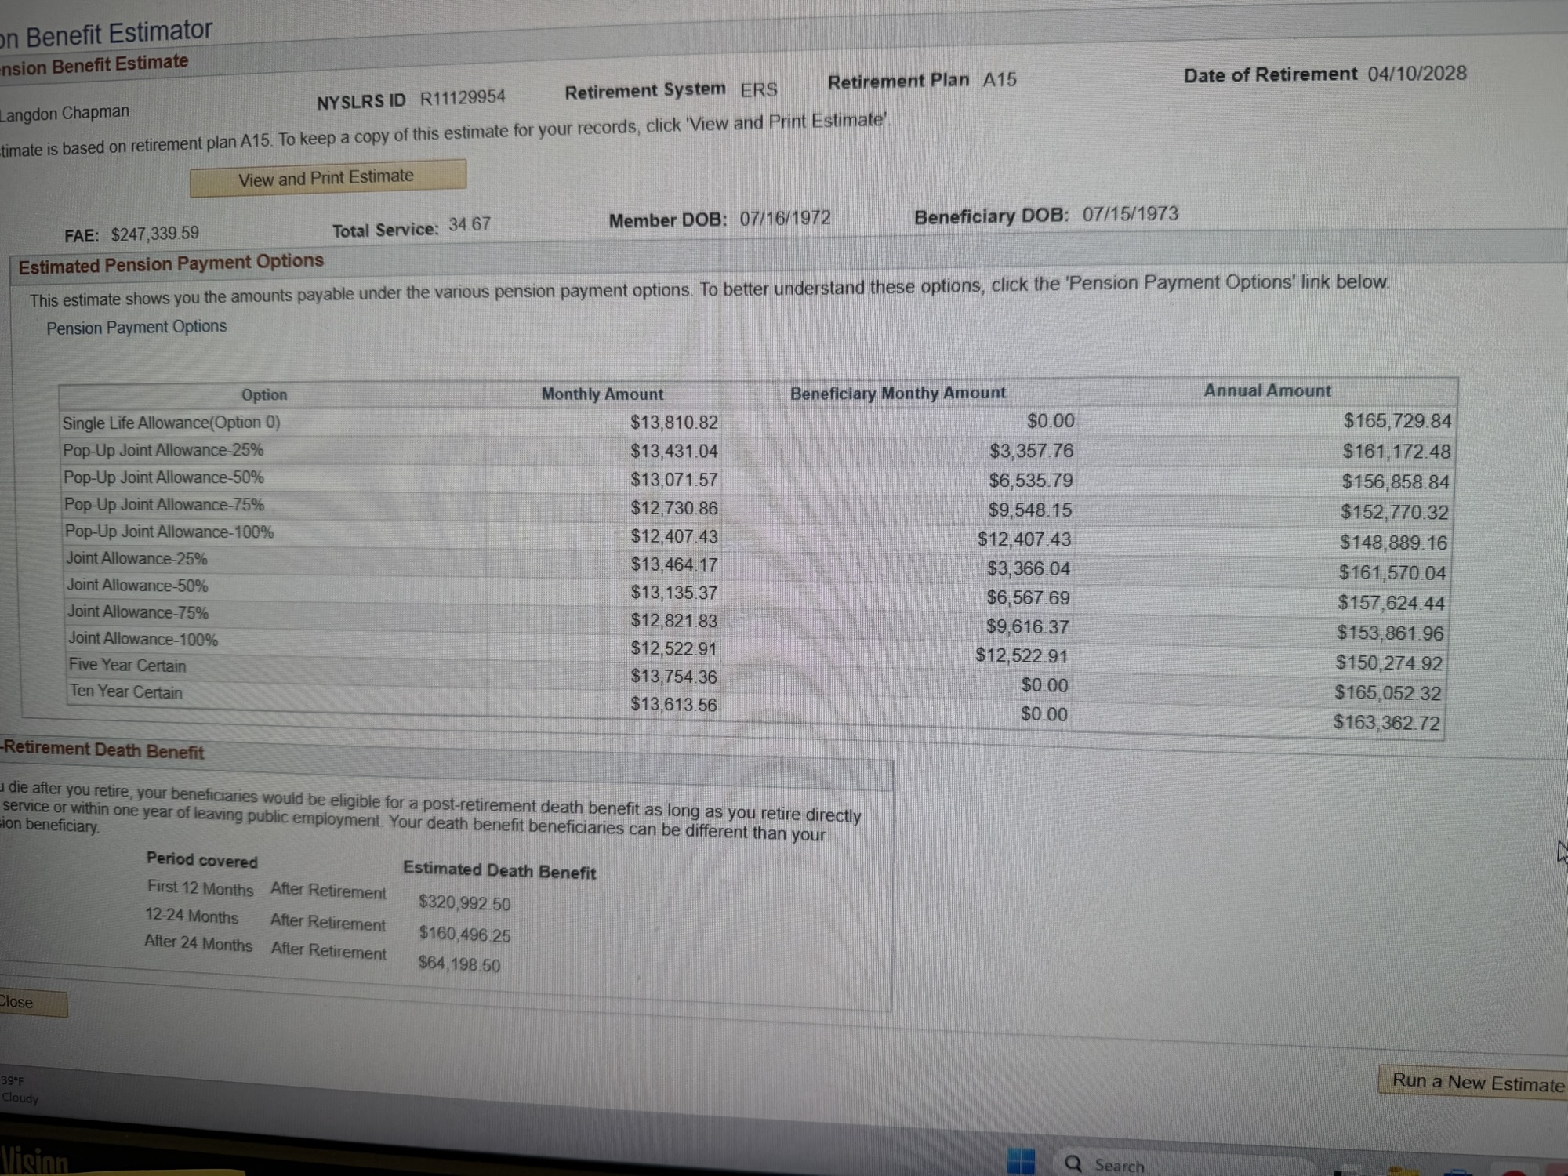The width and height of the screenshot is (1568, 1176).
Task: Click the Annual Amount column header
Action: tap(1267, 390)
